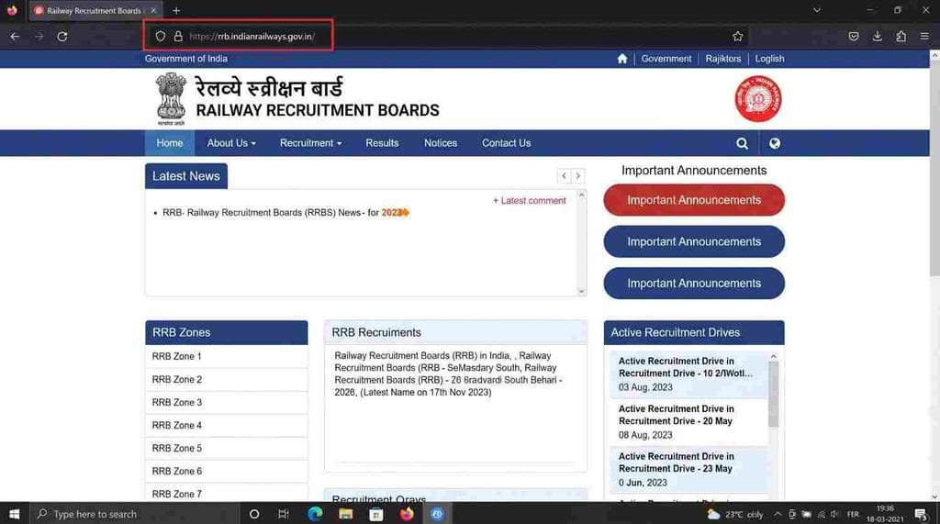The width and height of the screenshot is (940, 524).
Task: Click the Latest comment link
Action: point(530,201)
